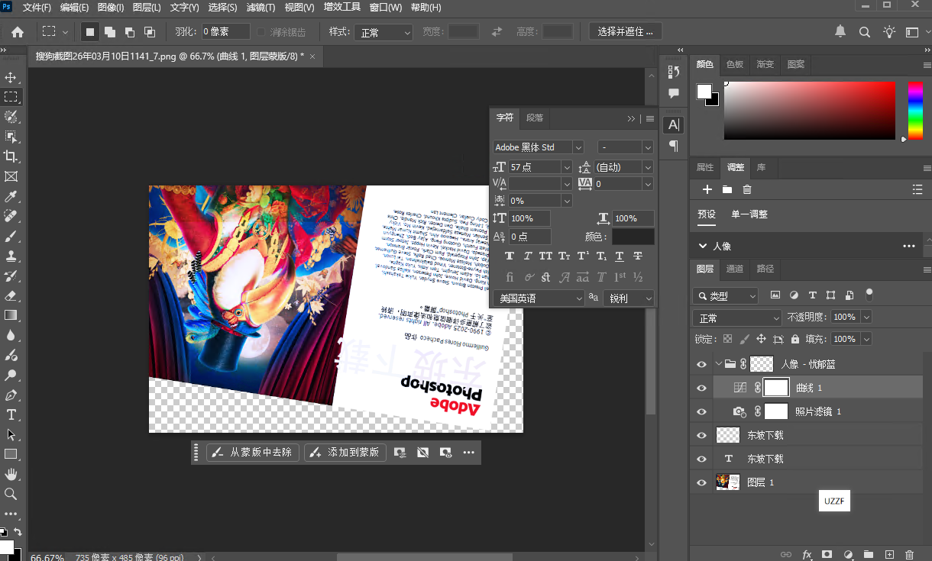Toggle visibility of 图层 1
This screenshot has width=932, height=561.
click(701, 482)
